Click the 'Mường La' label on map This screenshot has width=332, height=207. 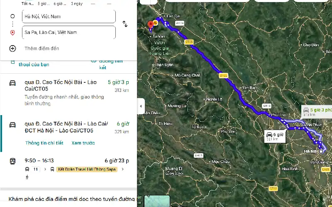(177, 106)
